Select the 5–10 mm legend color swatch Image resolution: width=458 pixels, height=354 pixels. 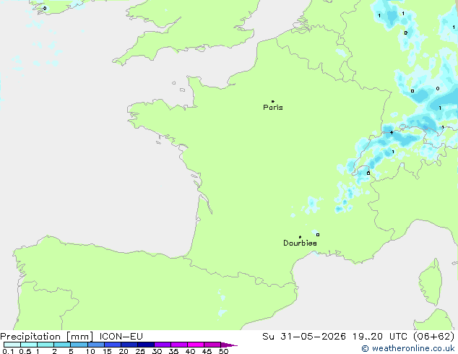[x=79, y=345]
